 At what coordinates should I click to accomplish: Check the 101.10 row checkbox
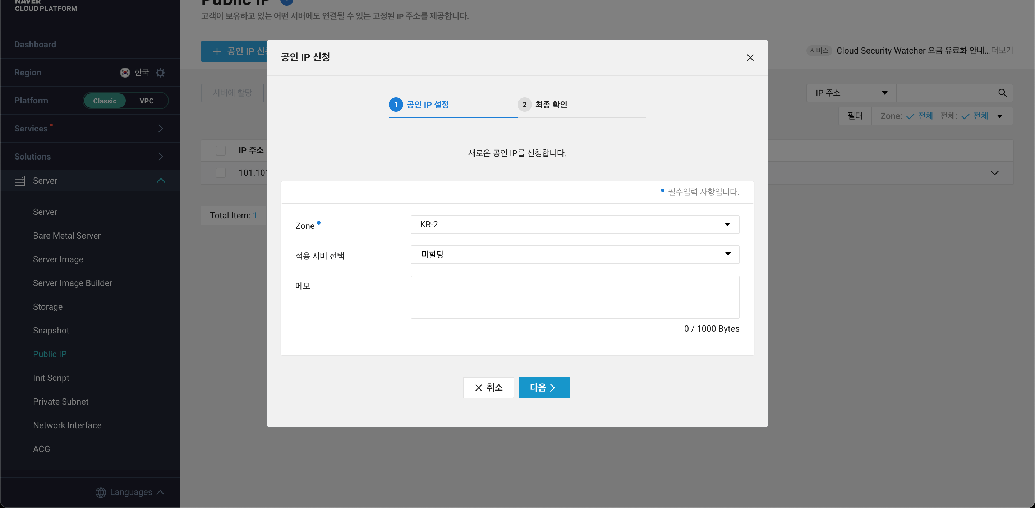[221, 173]
